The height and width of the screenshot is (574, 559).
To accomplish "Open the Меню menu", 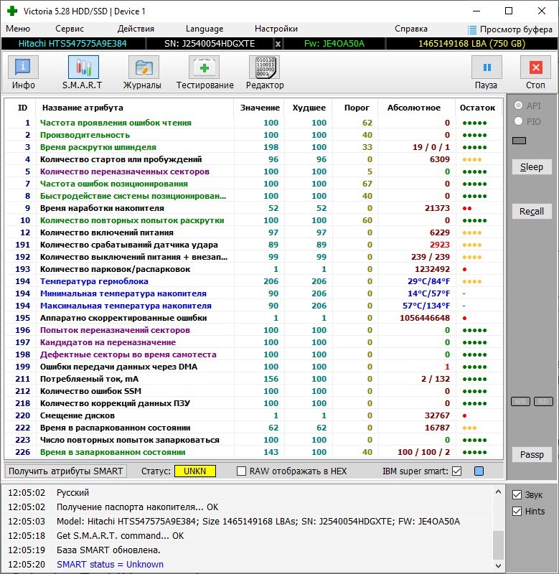I will (x=18, y=29).
